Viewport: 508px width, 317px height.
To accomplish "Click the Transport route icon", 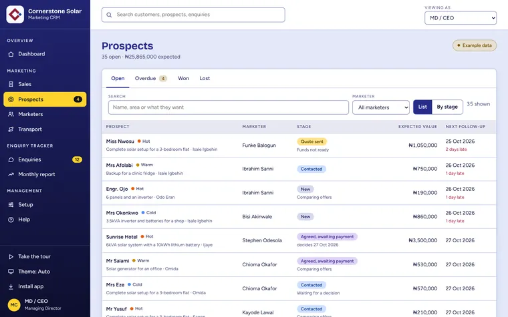I will pos(11,129).
